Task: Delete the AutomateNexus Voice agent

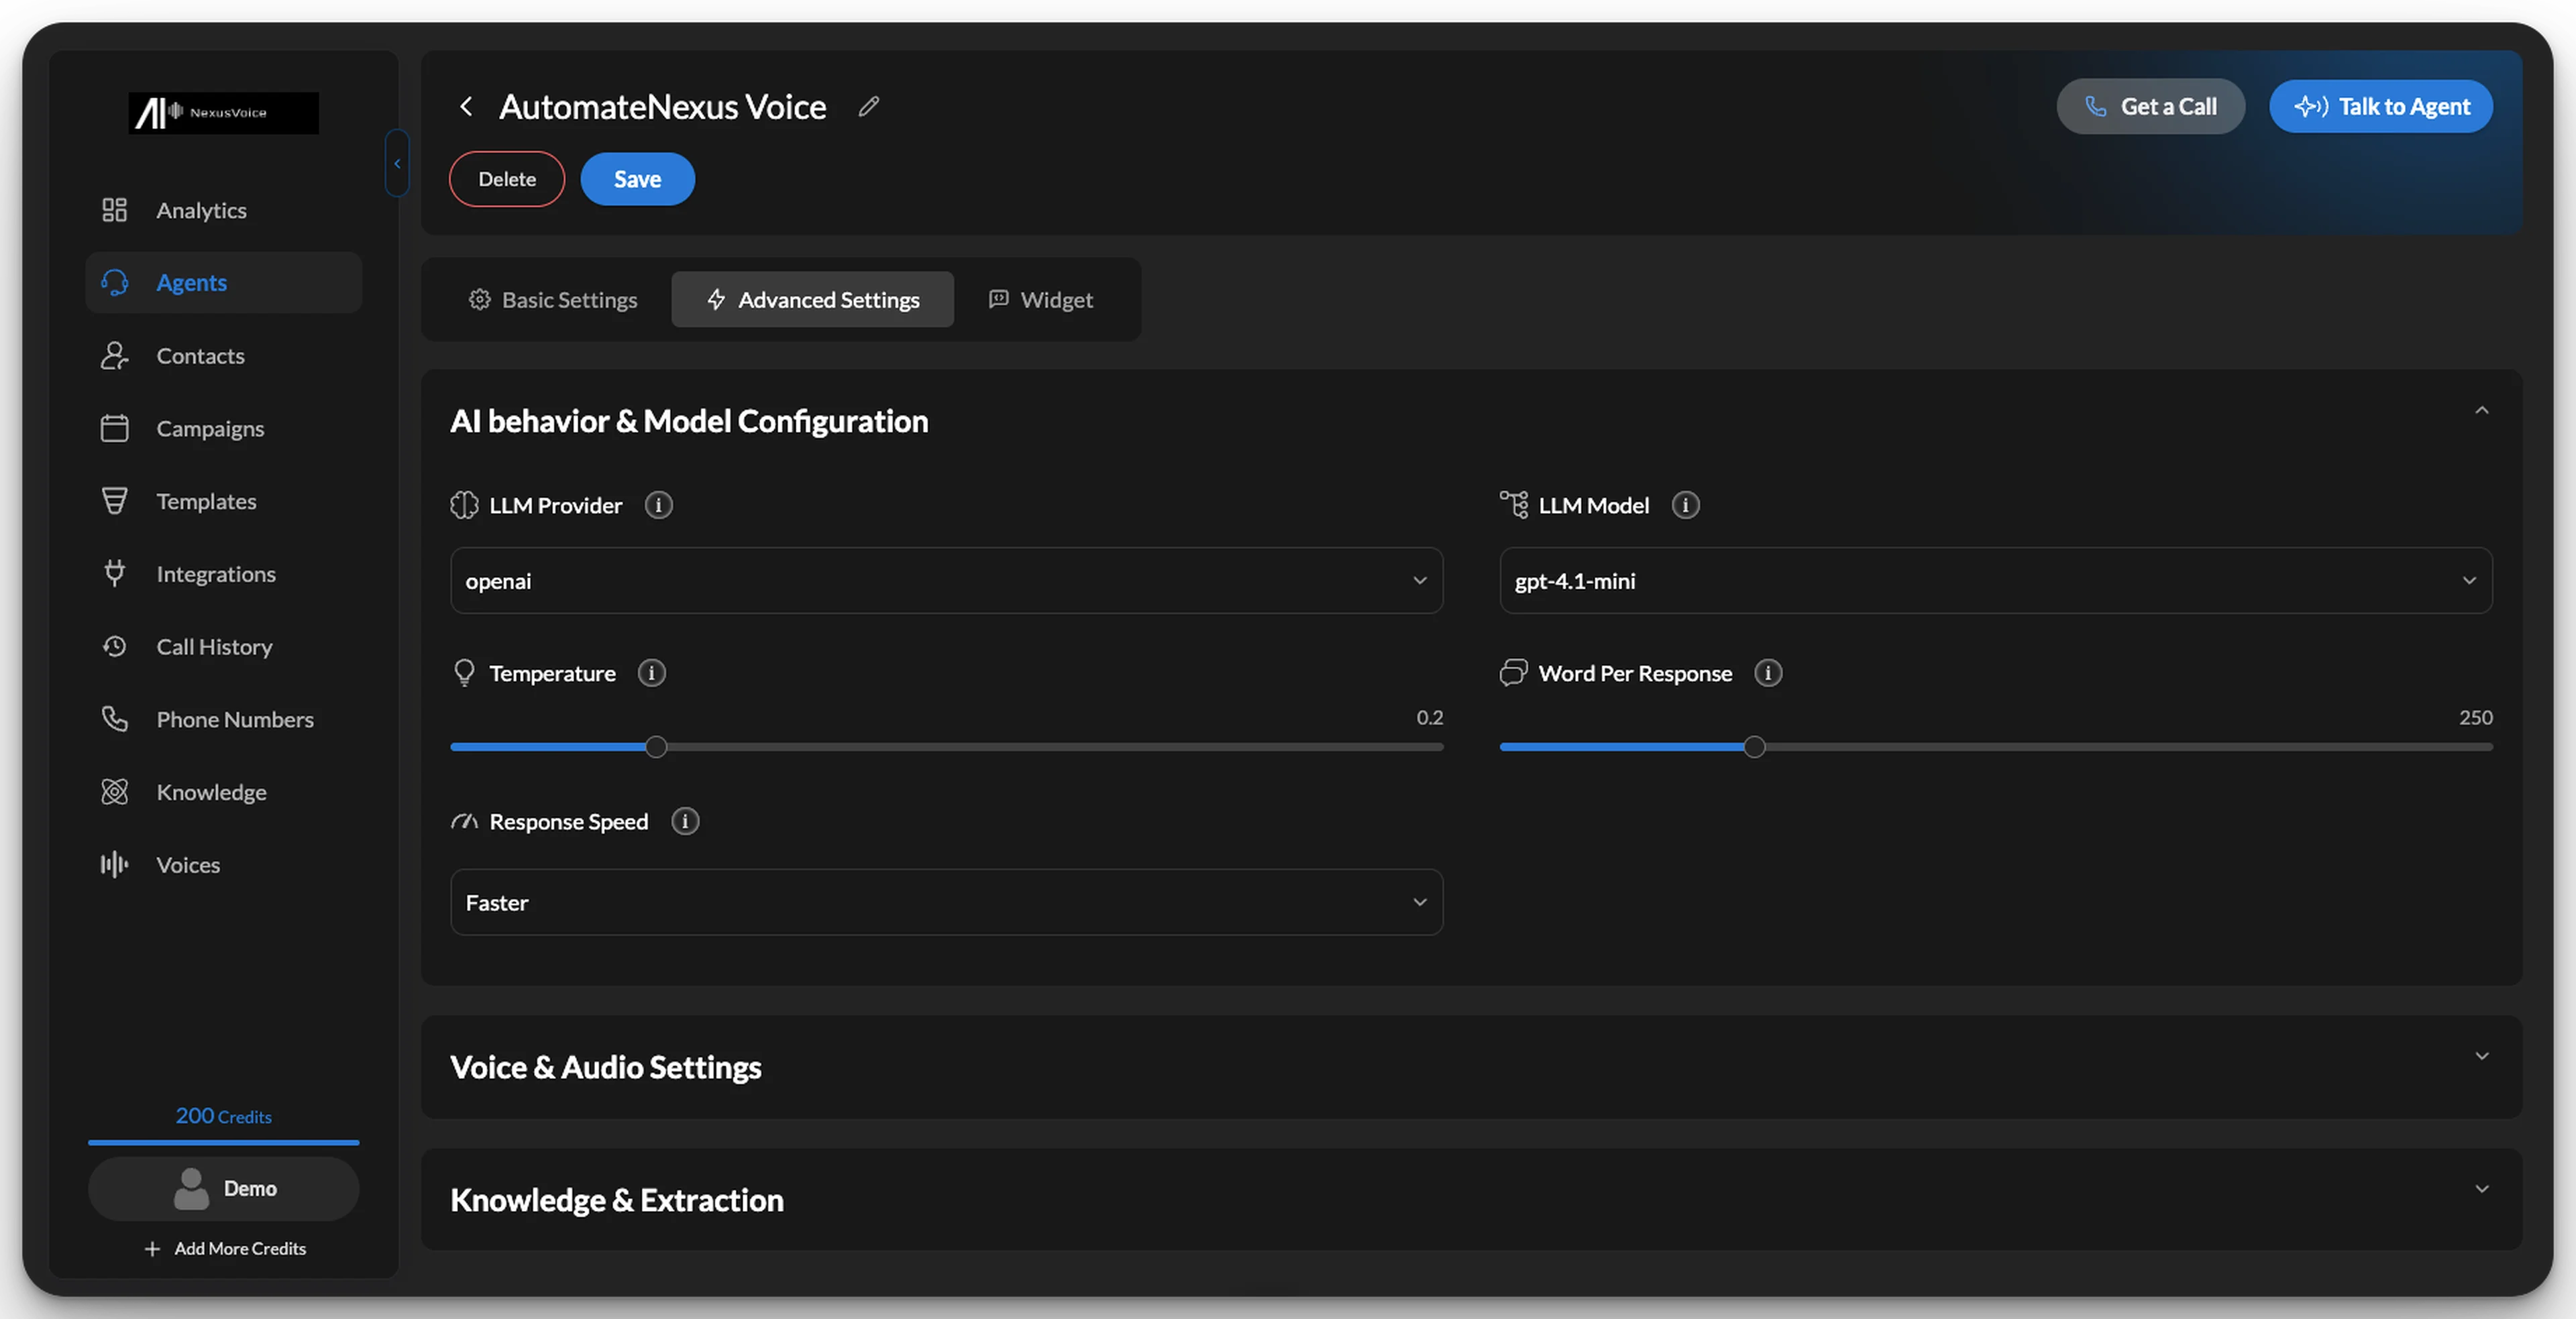Action: coord(507,179)
